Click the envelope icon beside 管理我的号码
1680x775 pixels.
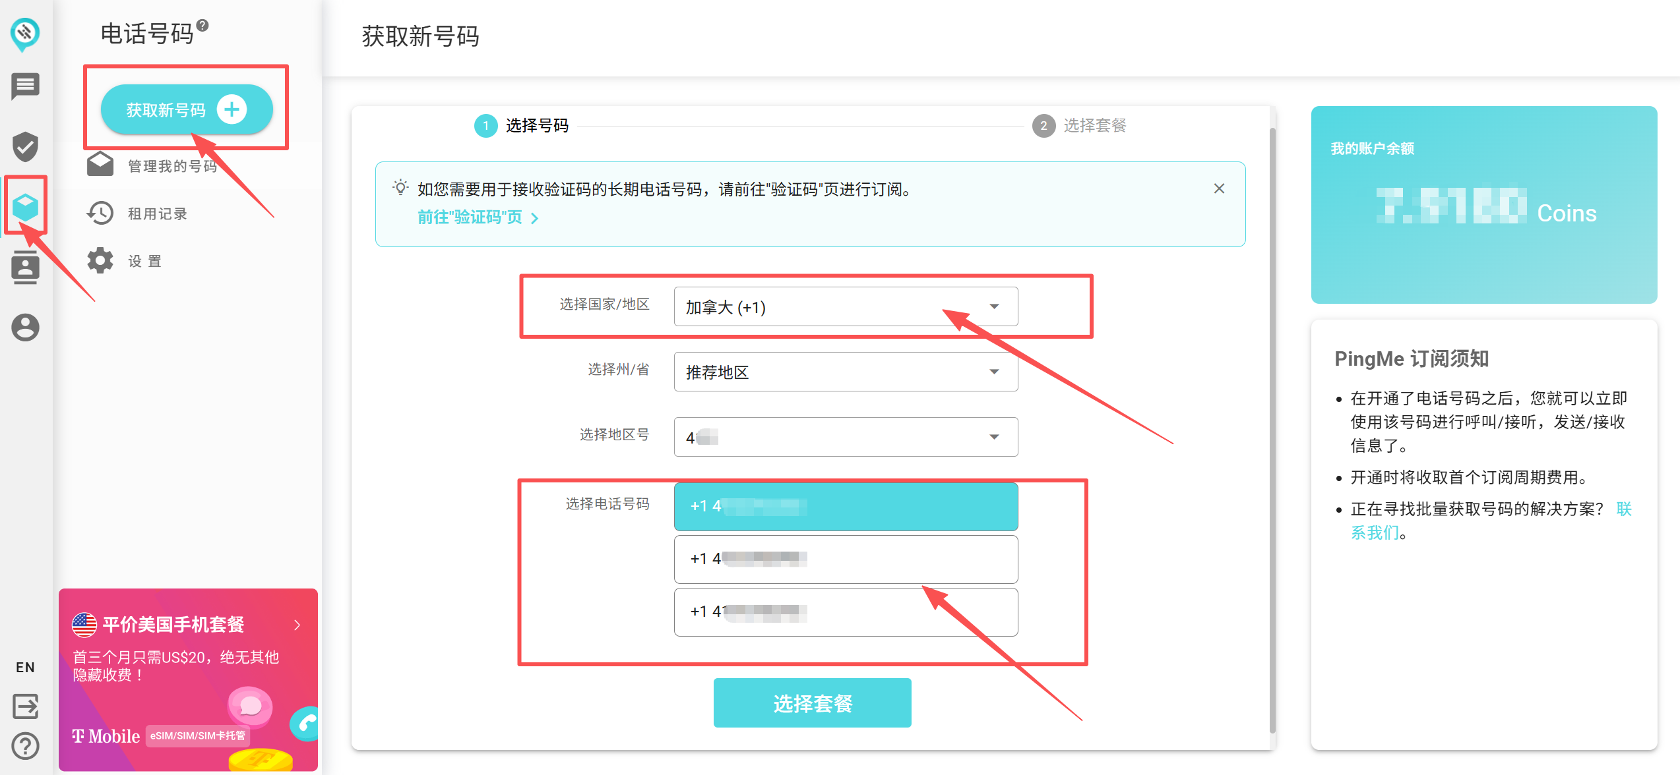[100, 165]
